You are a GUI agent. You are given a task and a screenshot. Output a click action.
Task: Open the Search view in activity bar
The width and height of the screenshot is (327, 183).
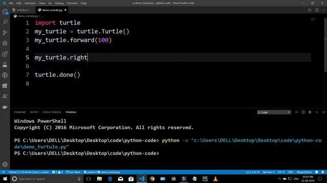tap(5, 22)
